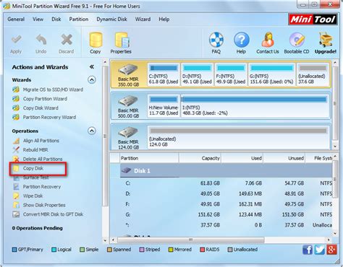Open Show Disk Properties

(44, 205)
